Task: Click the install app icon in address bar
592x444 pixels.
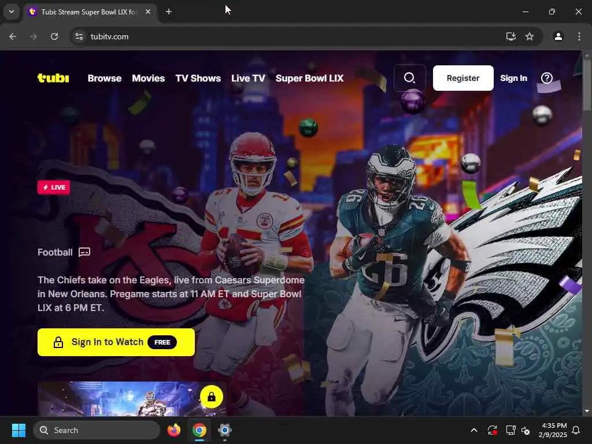Action: (x=510, y=36)
